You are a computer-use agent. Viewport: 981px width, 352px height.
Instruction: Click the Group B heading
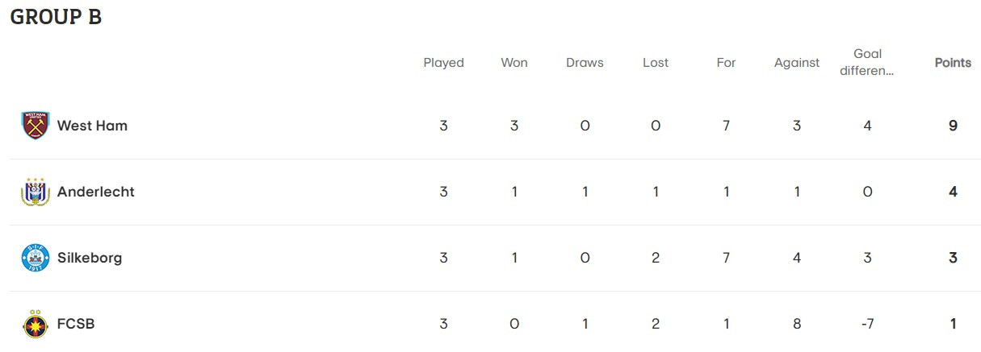click(x=56, y=18)
